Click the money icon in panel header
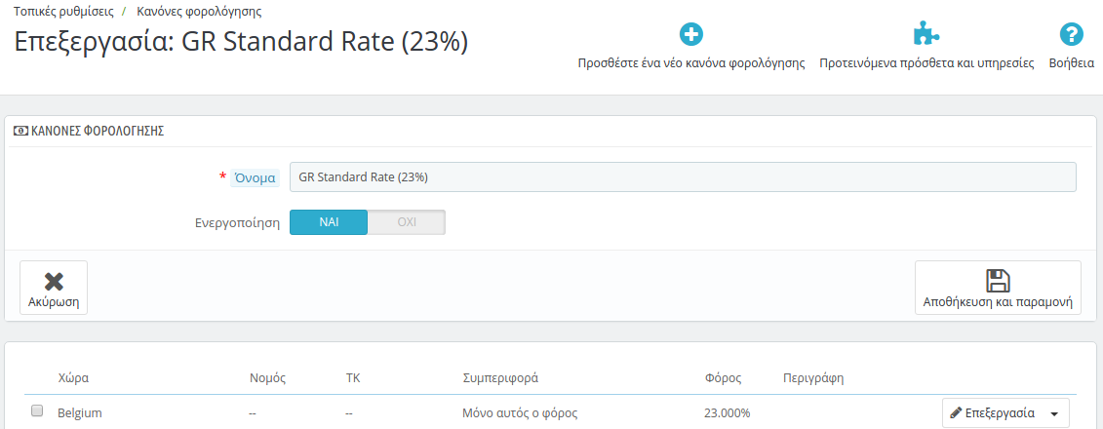 coord(21,131)
